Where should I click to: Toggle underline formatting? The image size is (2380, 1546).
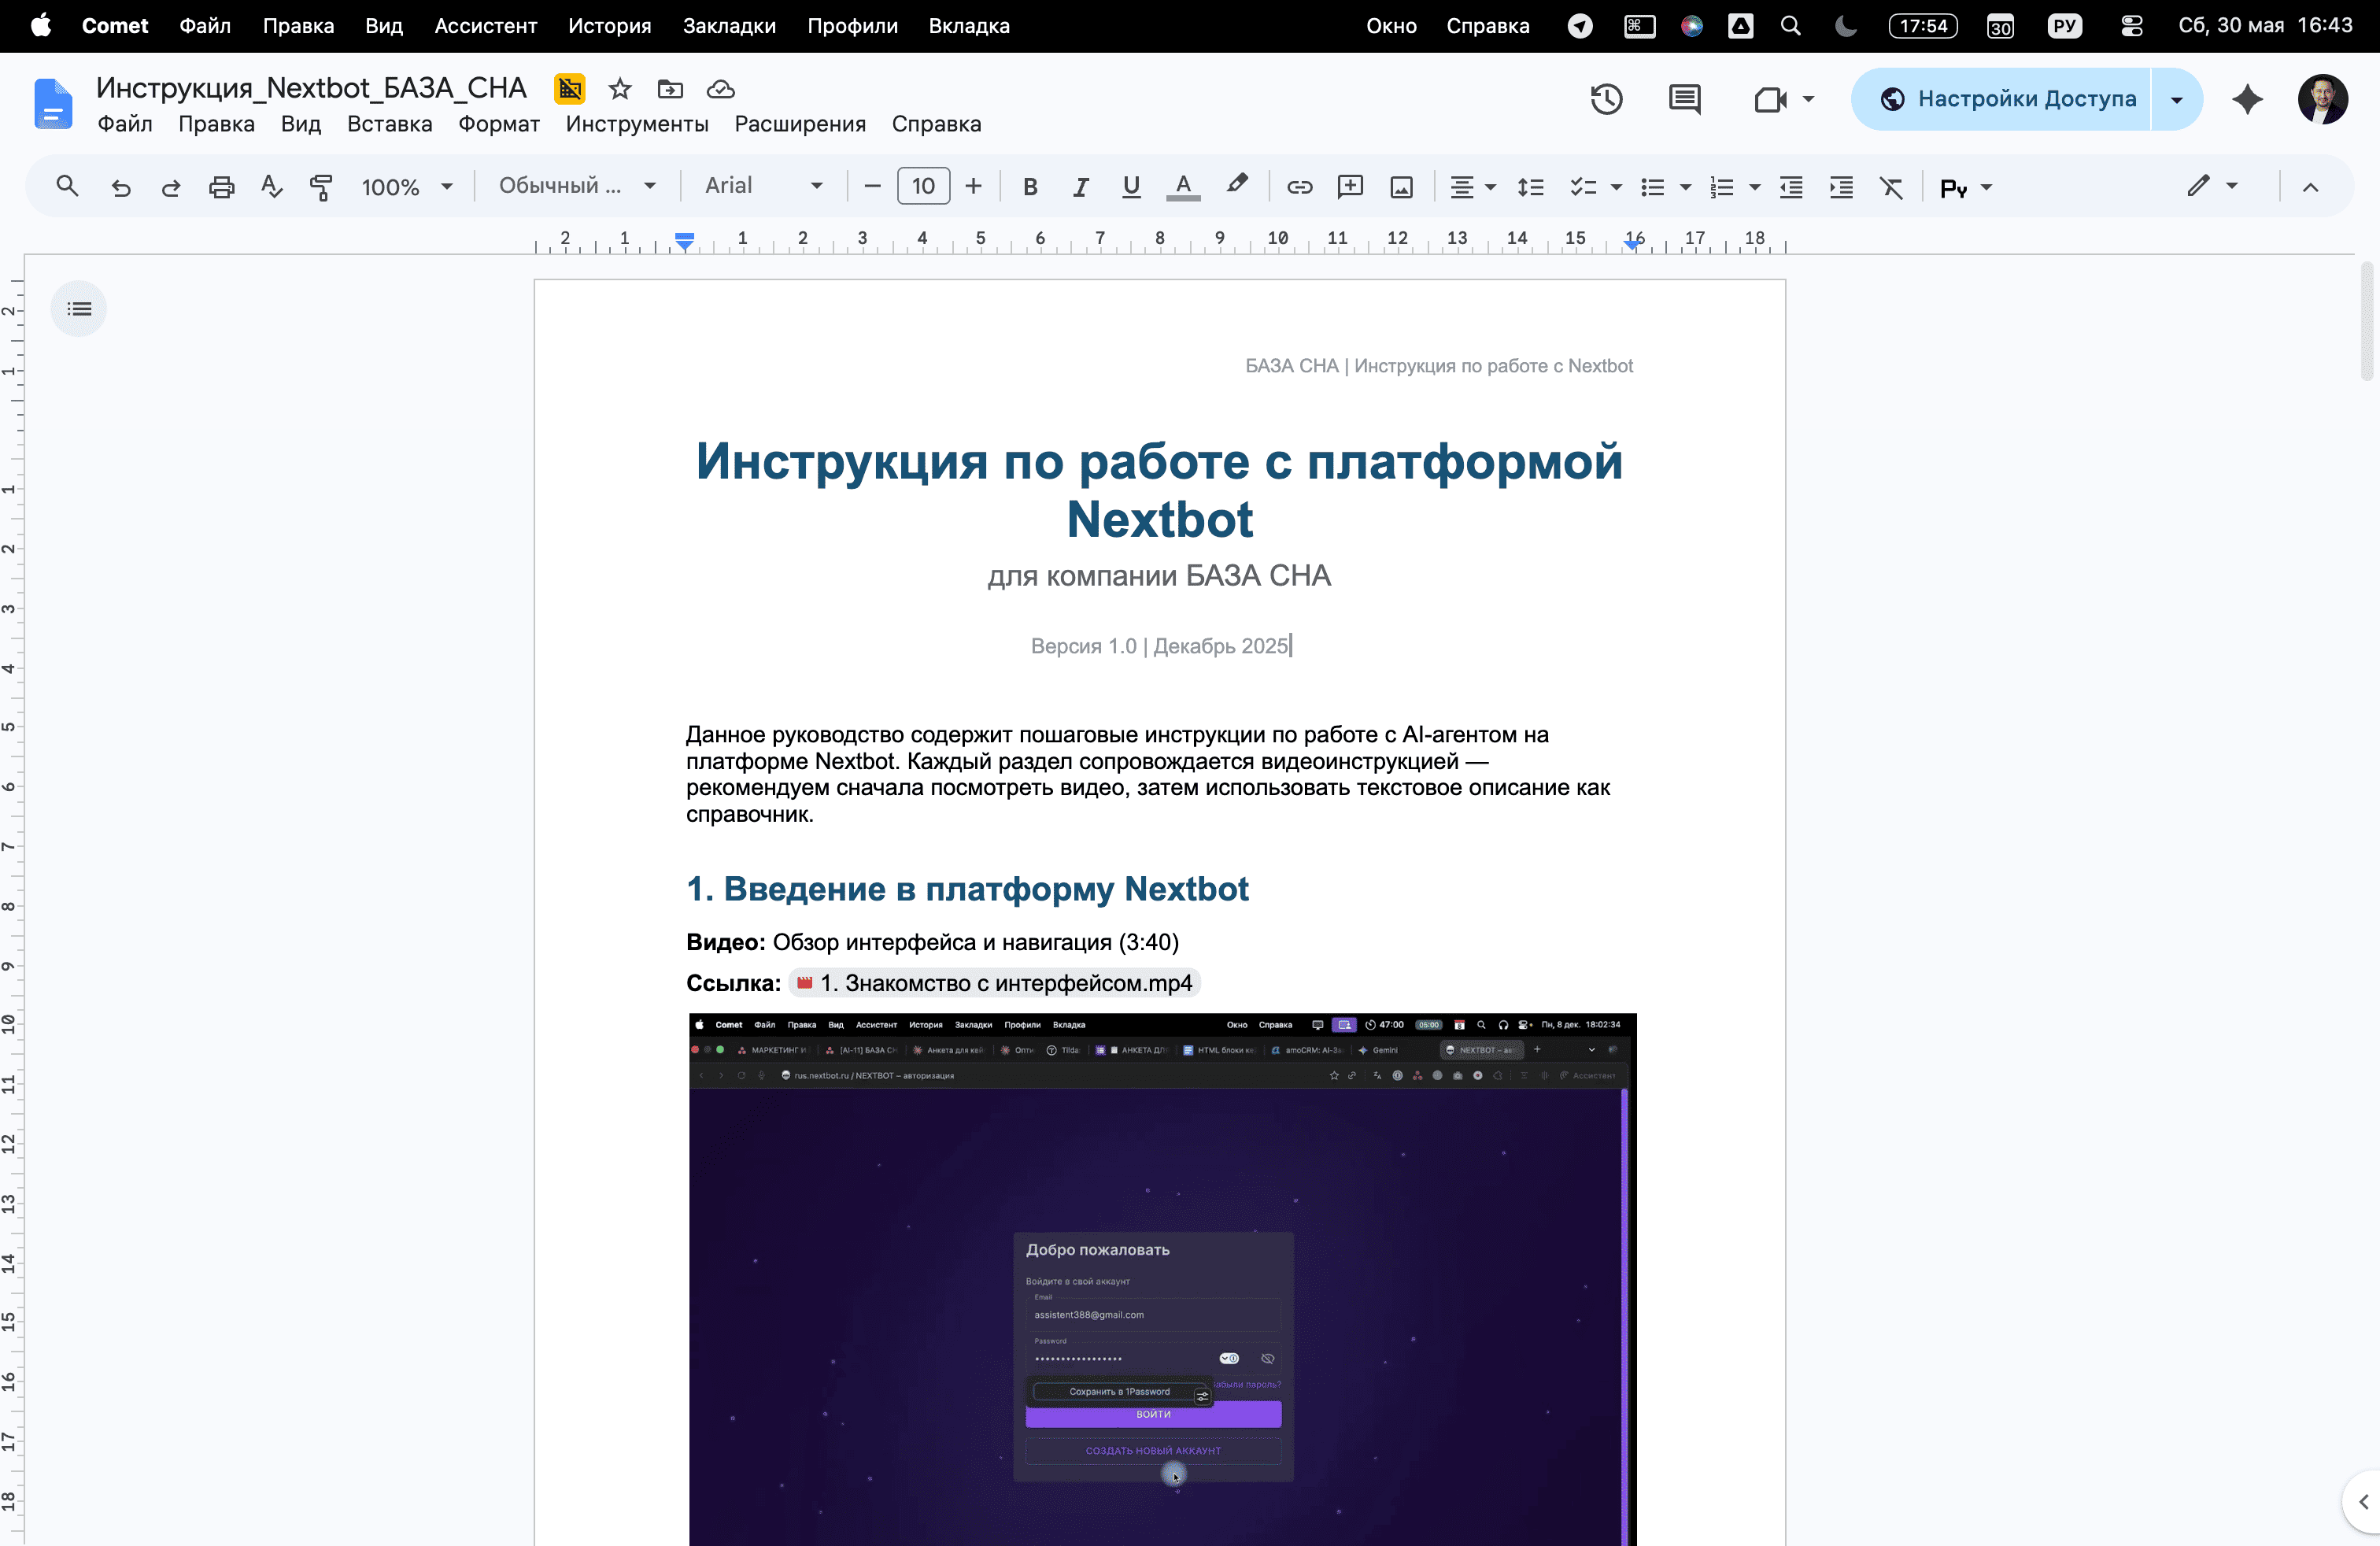tap(1131, 187)
